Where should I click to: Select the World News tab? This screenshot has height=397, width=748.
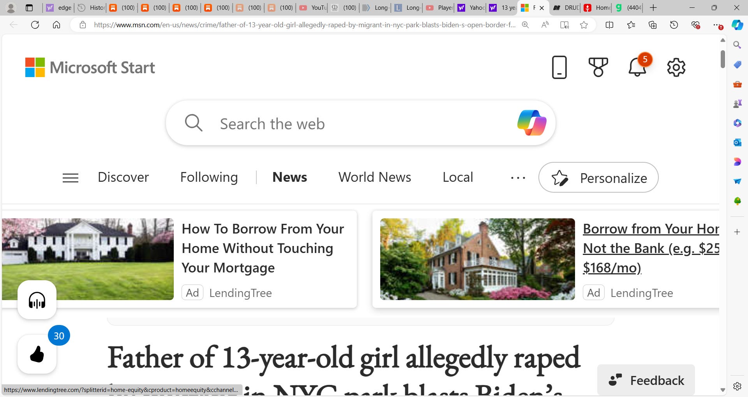point(374,177)
